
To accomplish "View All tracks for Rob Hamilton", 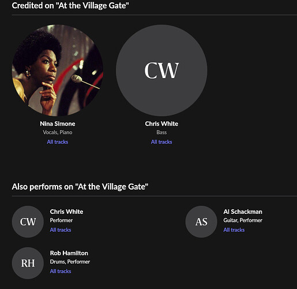I will click(x=61, y=271).
